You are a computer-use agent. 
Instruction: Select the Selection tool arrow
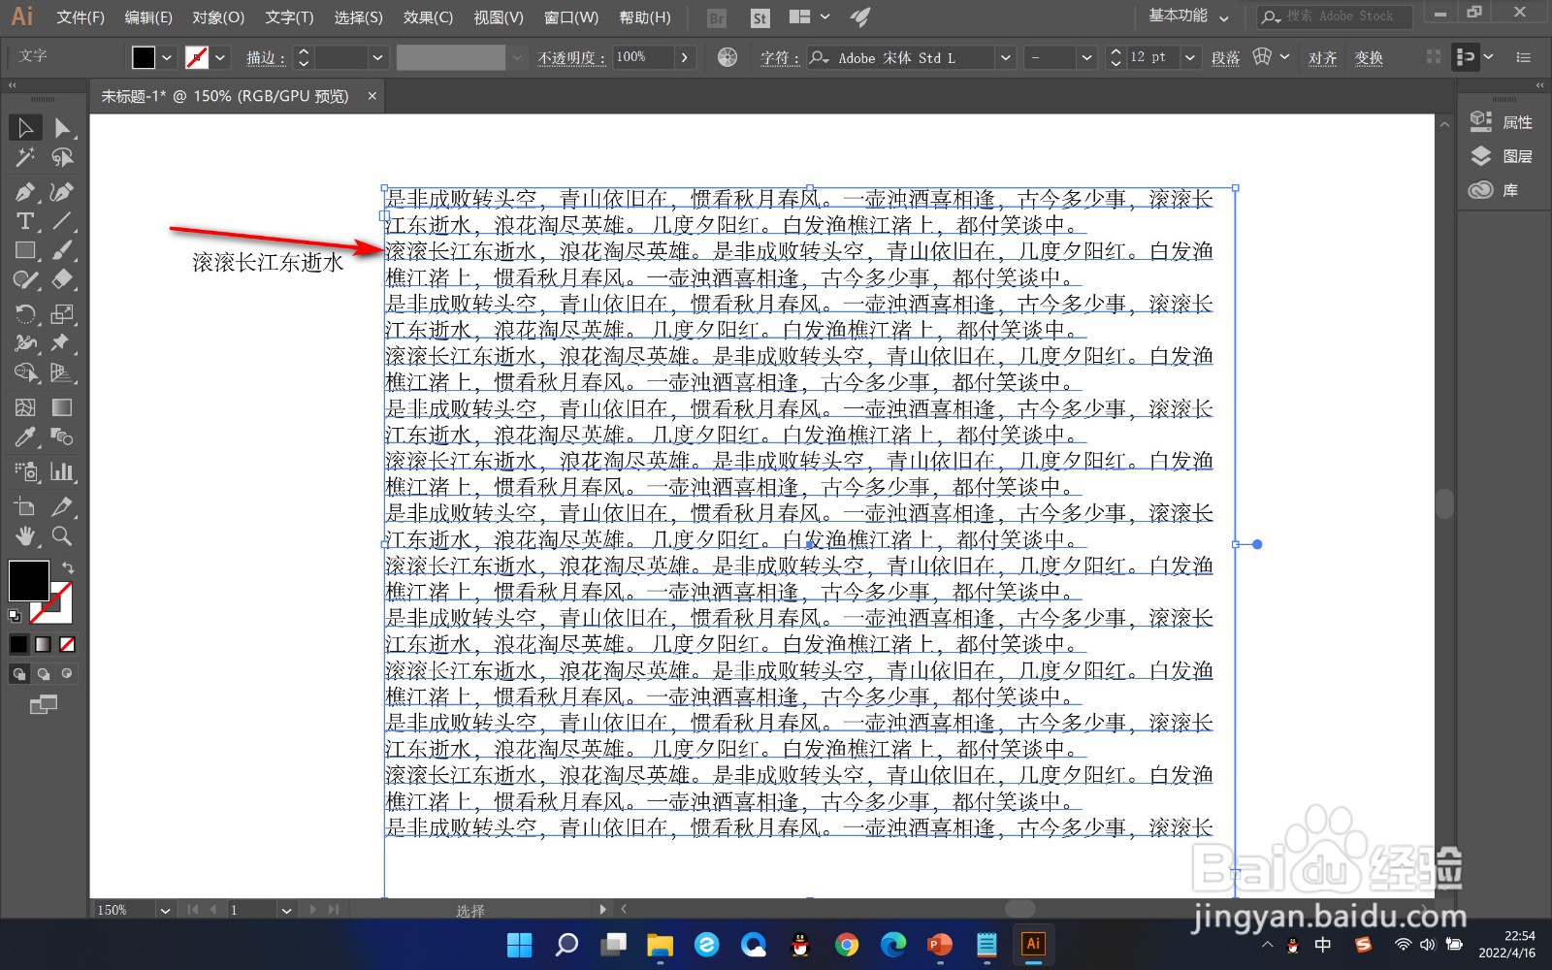click(x=25, y=127)
